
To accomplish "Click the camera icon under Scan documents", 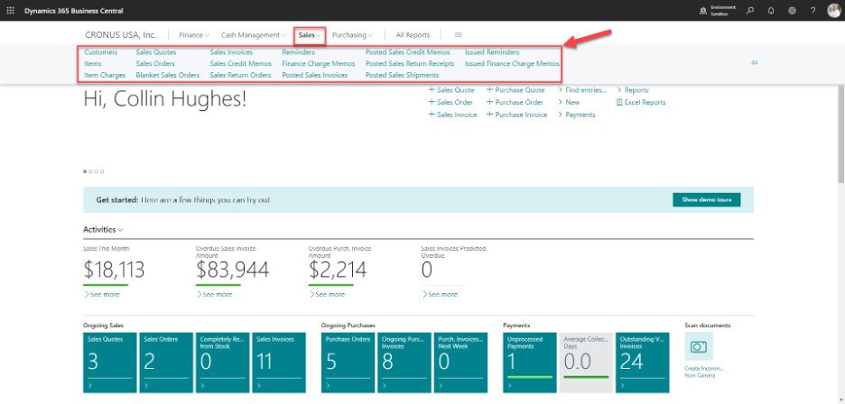I will [698, 346].
